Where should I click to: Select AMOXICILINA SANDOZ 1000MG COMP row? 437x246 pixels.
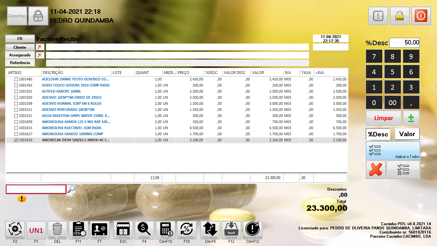pos(177,134)
